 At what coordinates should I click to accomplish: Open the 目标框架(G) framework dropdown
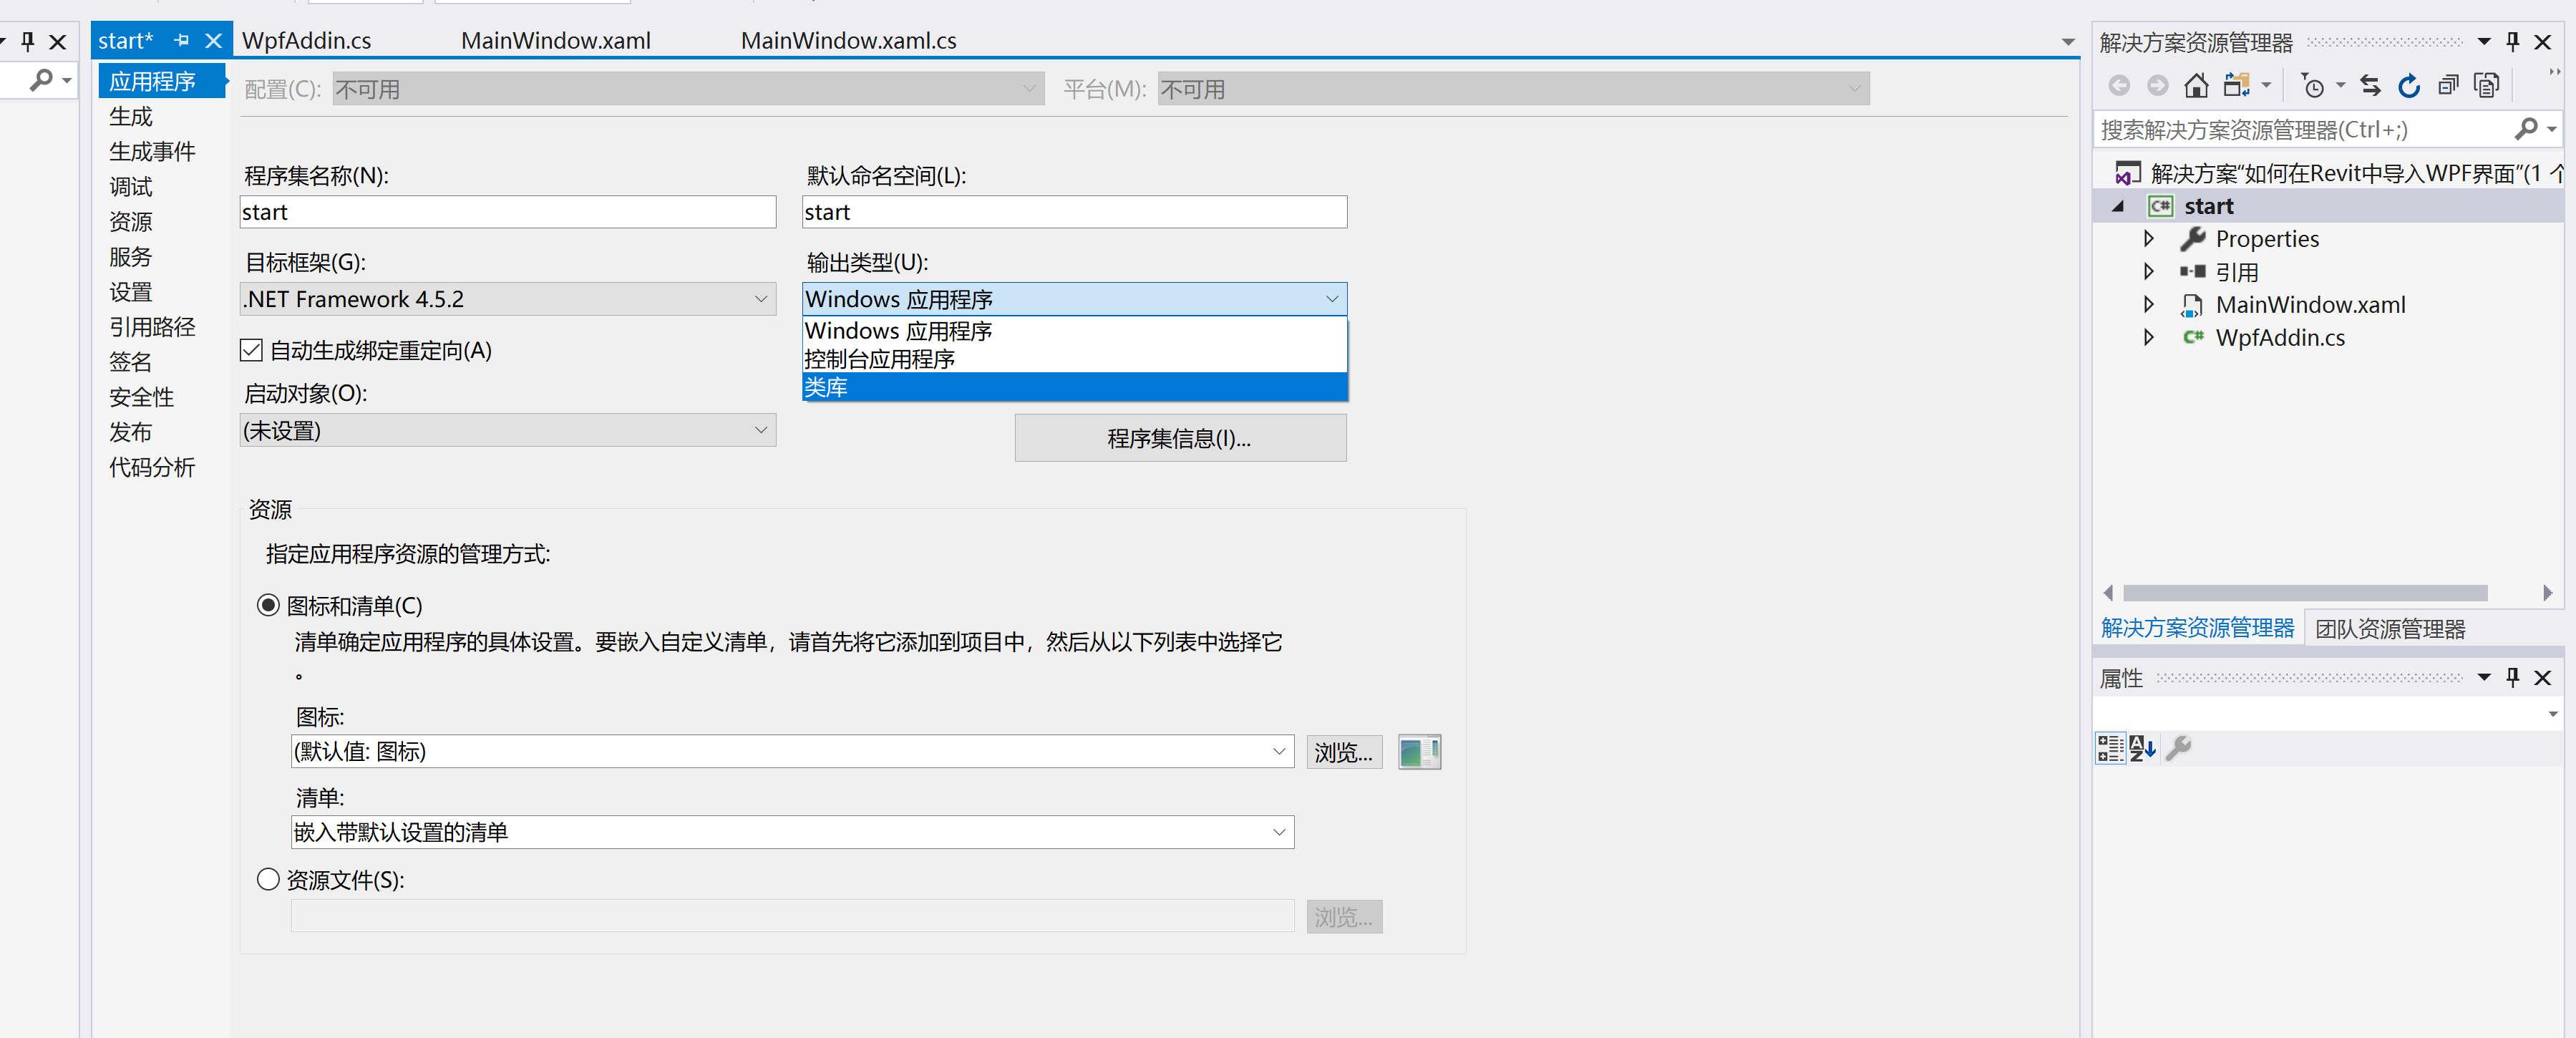pyautogui.click(x=761, y=298)
